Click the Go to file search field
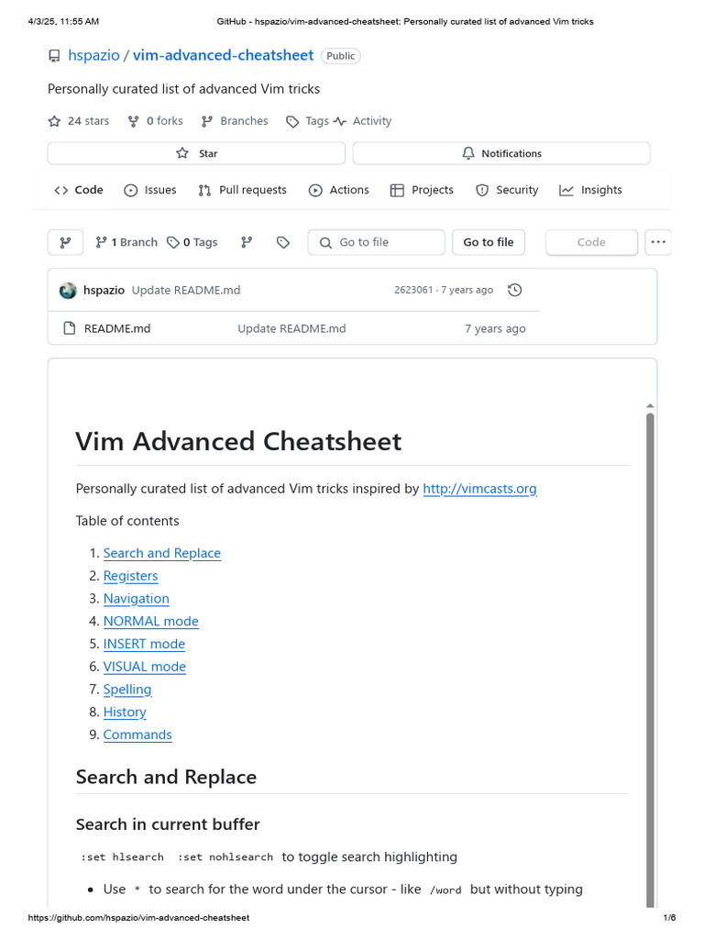This screenshot has width=704, height=939. (x=377, y=242)
